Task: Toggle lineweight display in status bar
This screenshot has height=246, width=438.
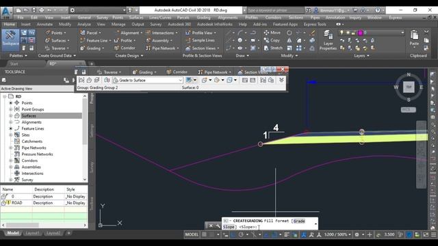Action: coord(287,234)
